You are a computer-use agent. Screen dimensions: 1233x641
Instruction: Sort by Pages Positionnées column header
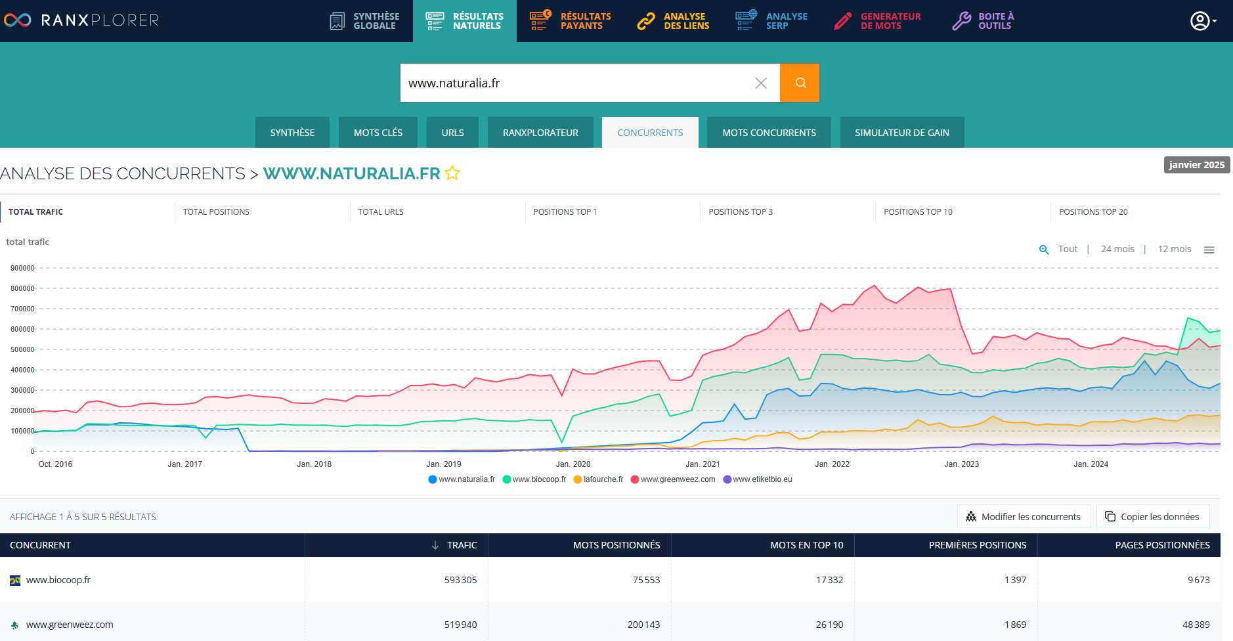click(x=1129, y=545)
